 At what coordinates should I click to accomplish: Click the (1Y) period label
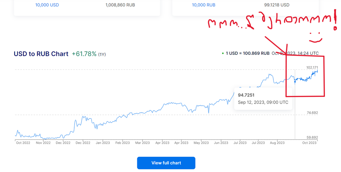point(102,54)
